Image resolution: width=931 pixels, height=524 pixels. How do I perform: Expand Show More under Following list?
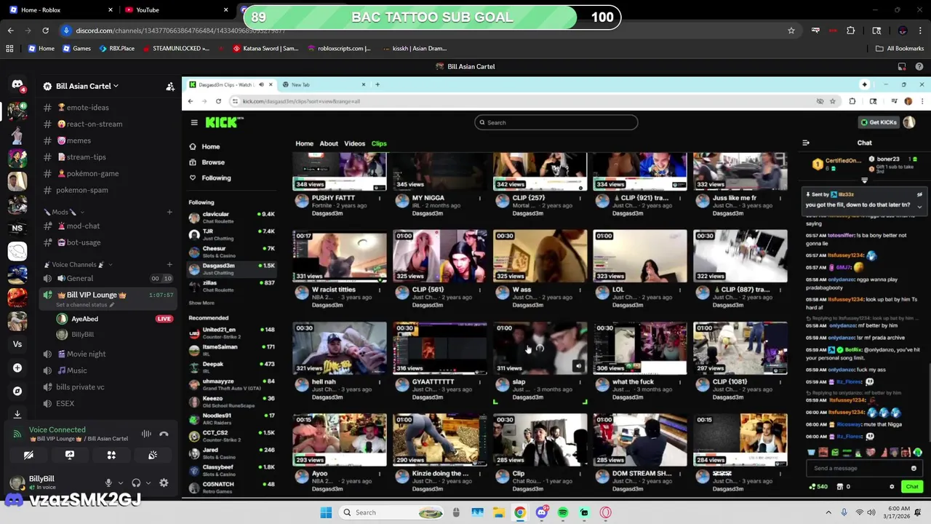click(x=201, y=303)
